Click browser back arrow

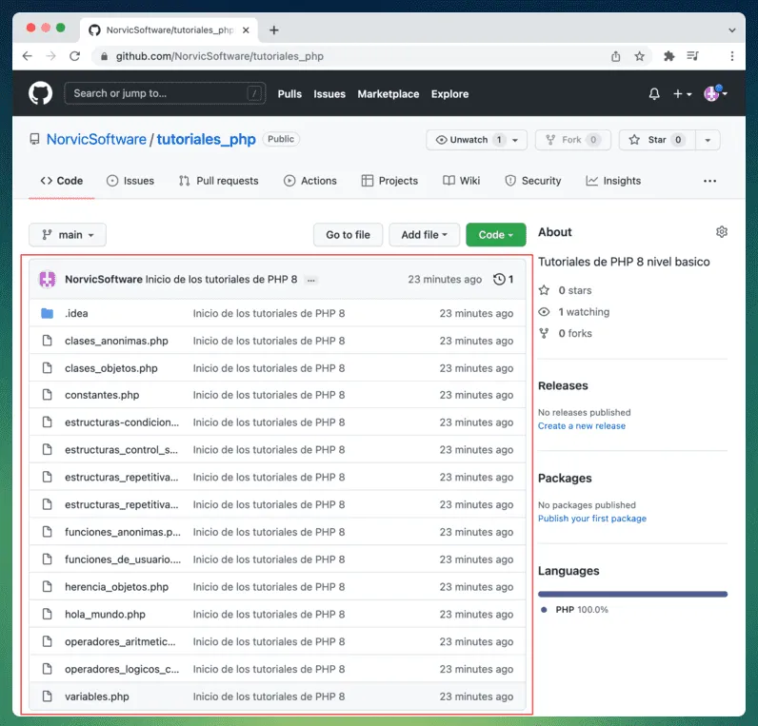pos(28,56)
